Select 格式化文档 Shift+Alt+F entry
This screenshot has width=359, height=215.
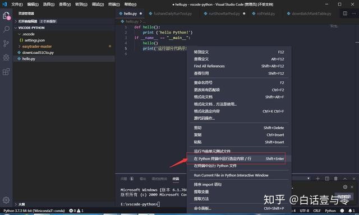(x=239, y=97)
